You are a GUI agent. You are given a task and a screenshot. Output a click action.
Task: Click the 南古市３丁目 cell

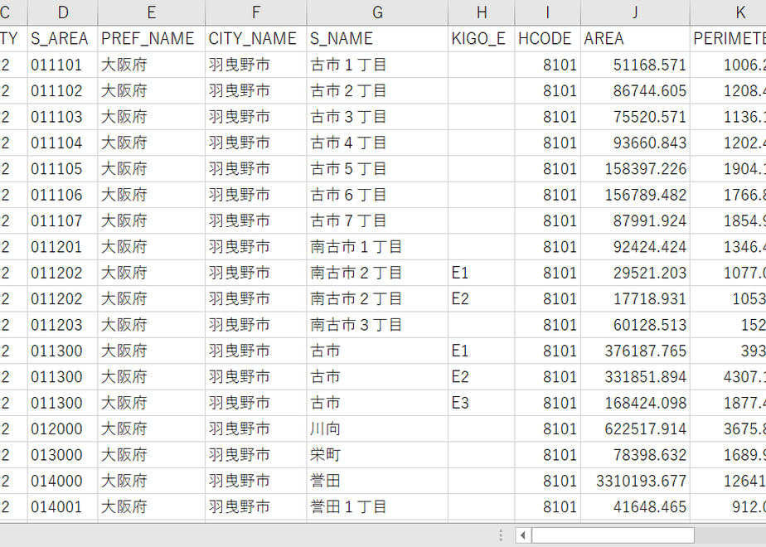[x=377, y=325]
